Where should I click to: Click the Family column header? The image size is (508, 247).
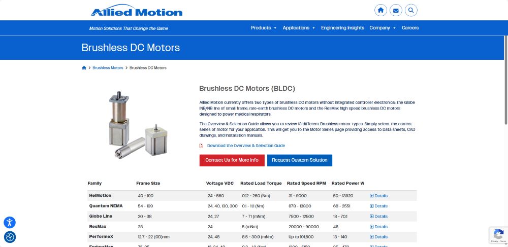click(94, 183)
